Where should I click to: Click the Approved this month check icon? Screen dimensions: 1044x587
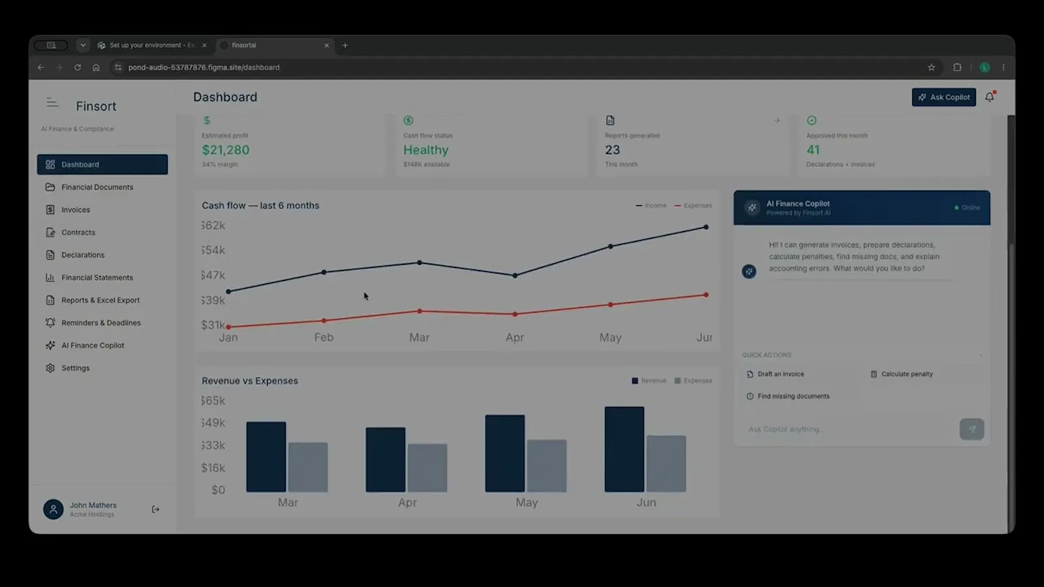tap(812, 121)
